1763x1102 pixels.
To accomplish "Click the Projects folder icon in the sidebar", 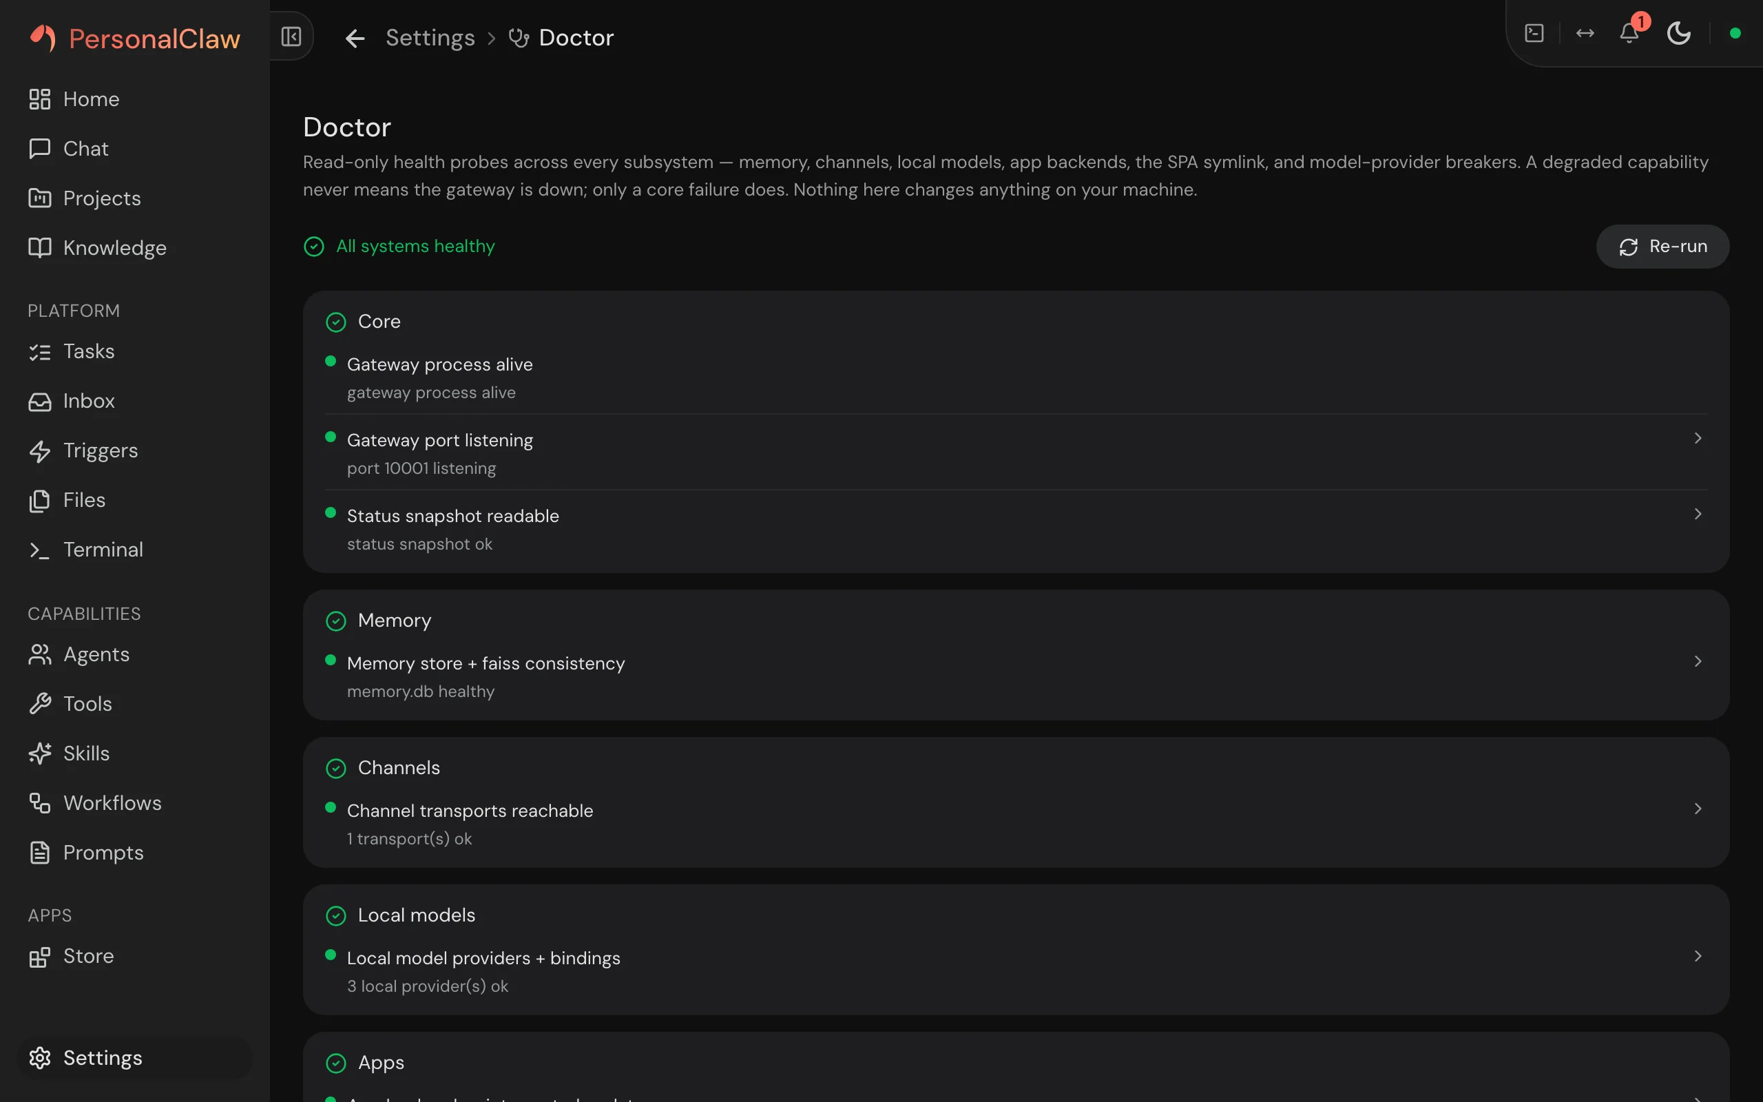I will point(39,198).
